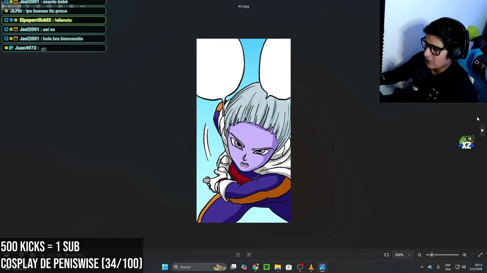The image size is (487, 273).
Task: Enter fullscreen with the expand arrows icon
Action: click(x=480, y=255)
